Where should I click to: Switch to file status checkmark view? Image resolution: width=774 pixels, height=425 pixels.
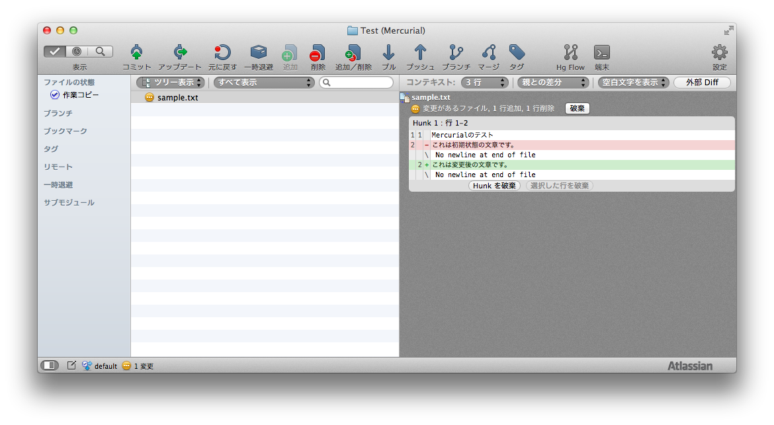click(x=55, y=52)
